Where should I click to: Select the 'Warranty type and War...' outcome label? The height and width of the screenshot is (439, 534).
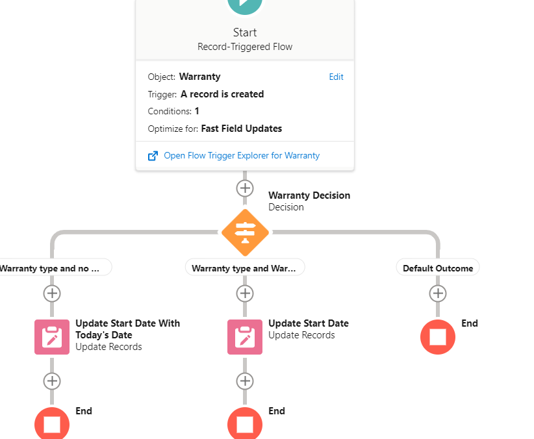pos(245,268)
